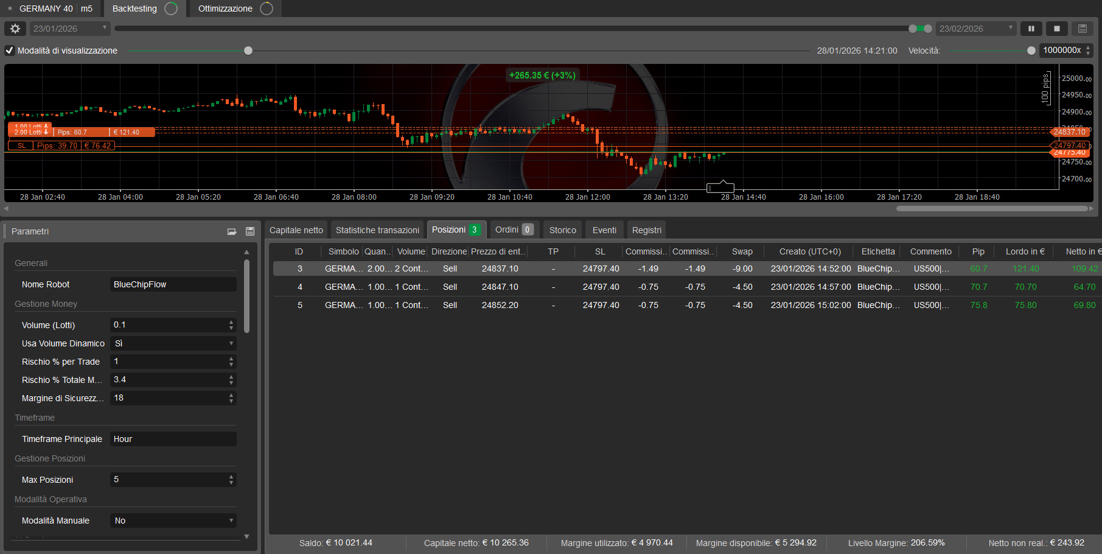Open saved parameters with the folder icon
Viewport: 1102px width, 554px height.
[231, 231]
